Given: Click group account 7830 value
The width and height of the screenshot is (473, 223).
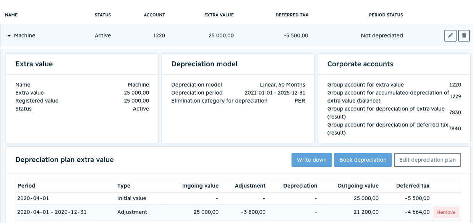Looking at the screenshot, I should (455, 112).
